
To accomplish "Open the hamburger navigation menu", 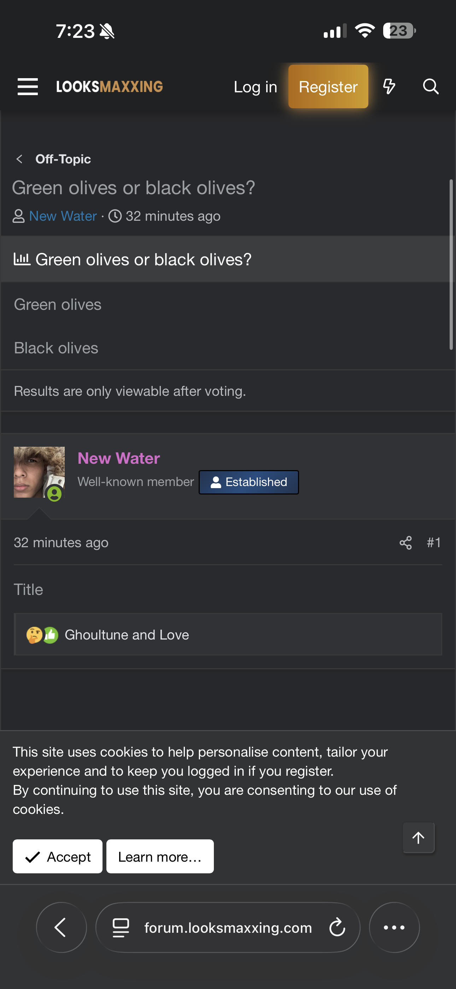I will [x=28, y=87].
